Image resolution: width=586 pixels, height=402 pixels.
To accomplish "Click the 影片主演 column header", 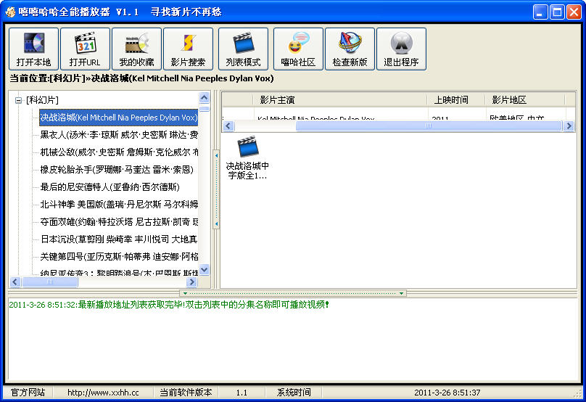I will [277, 100].
